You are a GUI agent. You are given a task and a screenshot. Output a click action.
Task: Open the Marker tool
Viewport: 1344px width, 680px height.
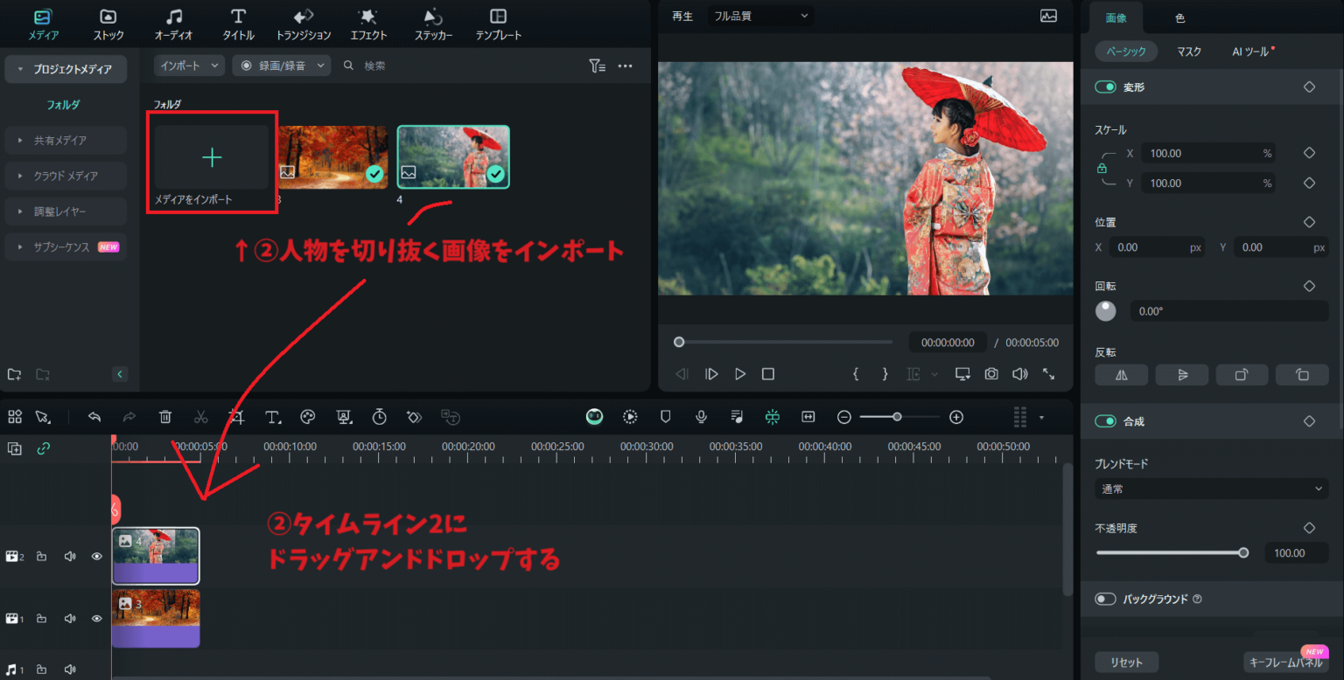tap(665, 417)
